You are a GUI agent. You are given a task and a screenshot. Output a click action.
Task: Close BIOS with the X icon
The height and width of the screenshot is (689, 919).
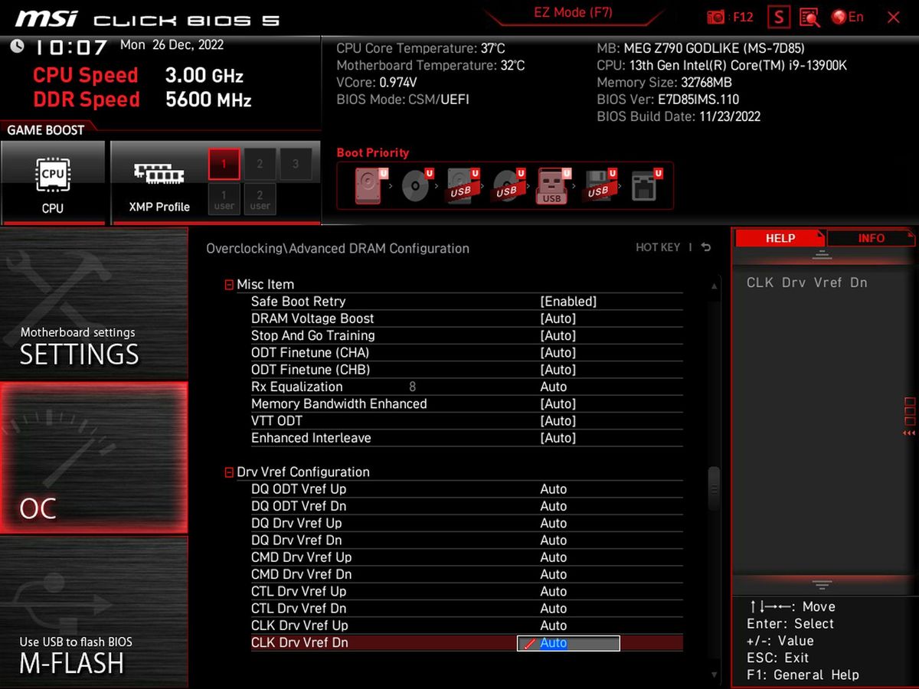pos(893,17)
